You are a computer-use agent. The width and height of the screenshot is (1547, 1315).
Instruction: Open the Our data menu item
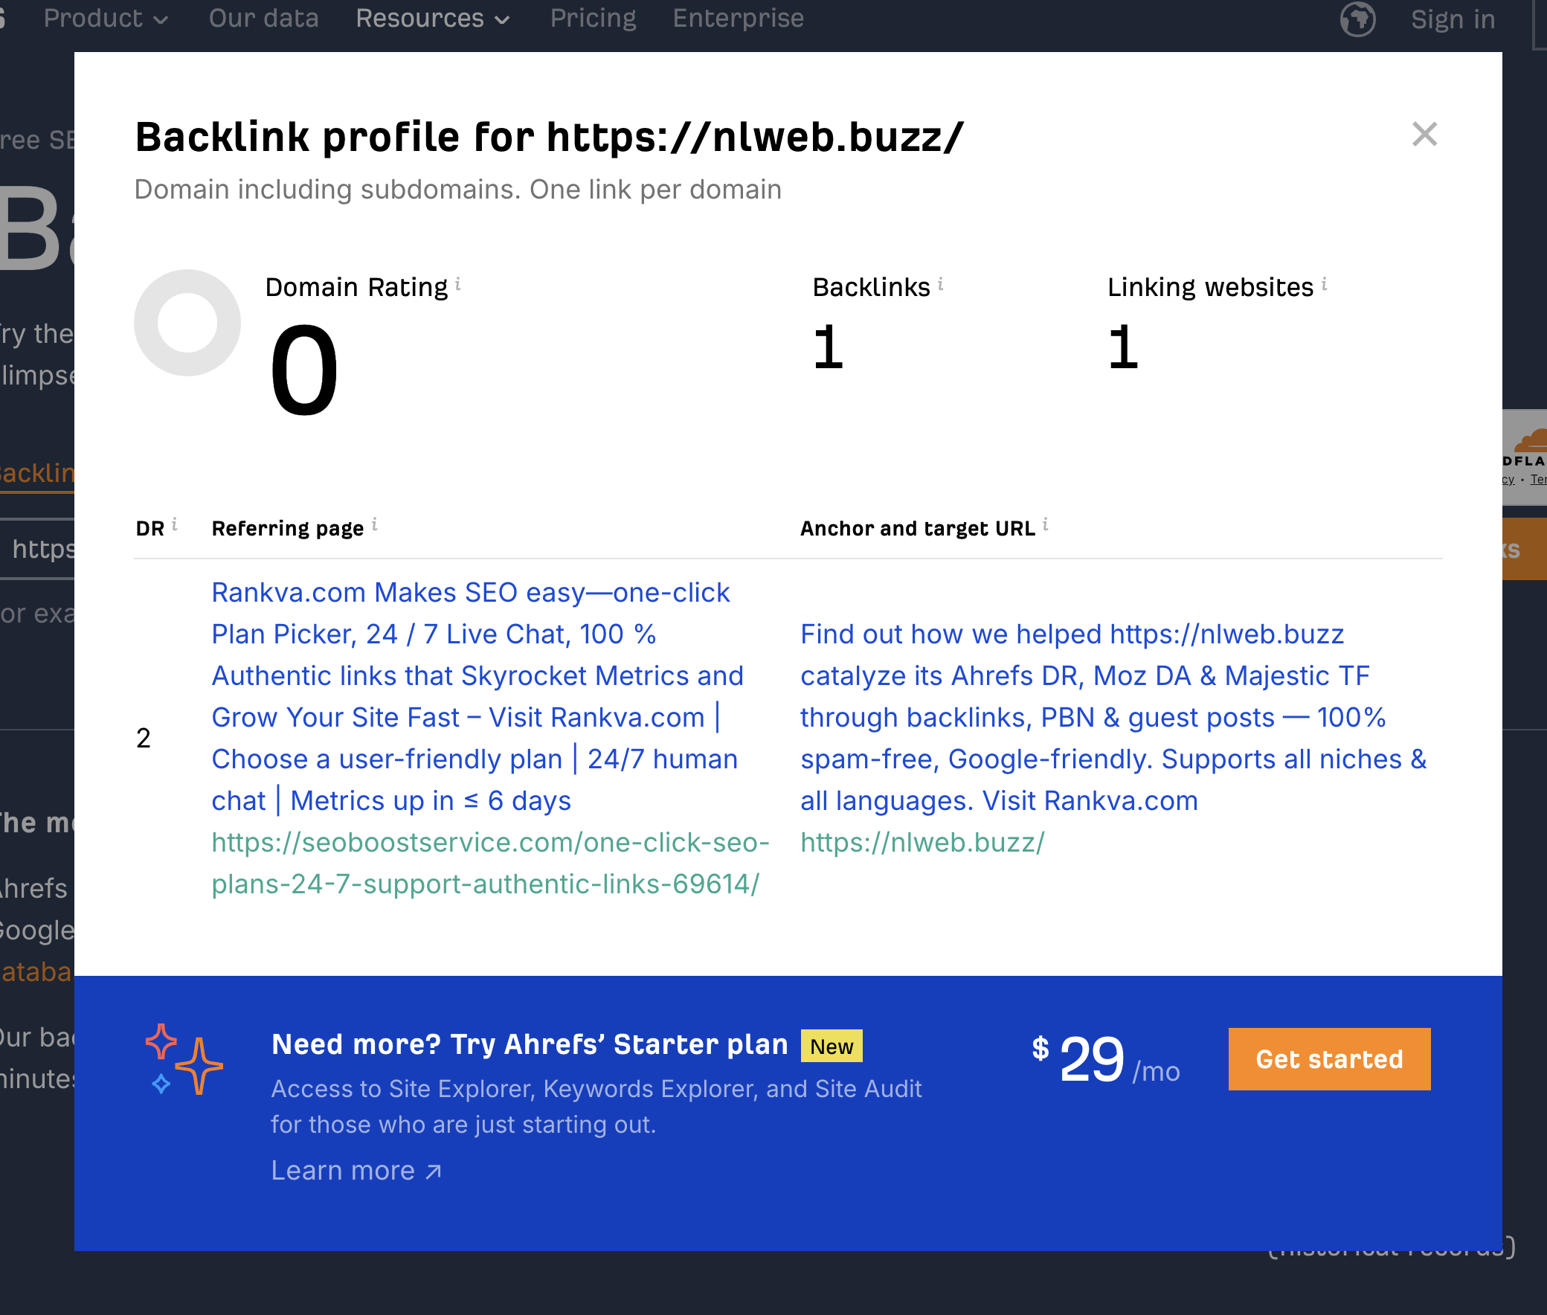[x=263, y=19]
